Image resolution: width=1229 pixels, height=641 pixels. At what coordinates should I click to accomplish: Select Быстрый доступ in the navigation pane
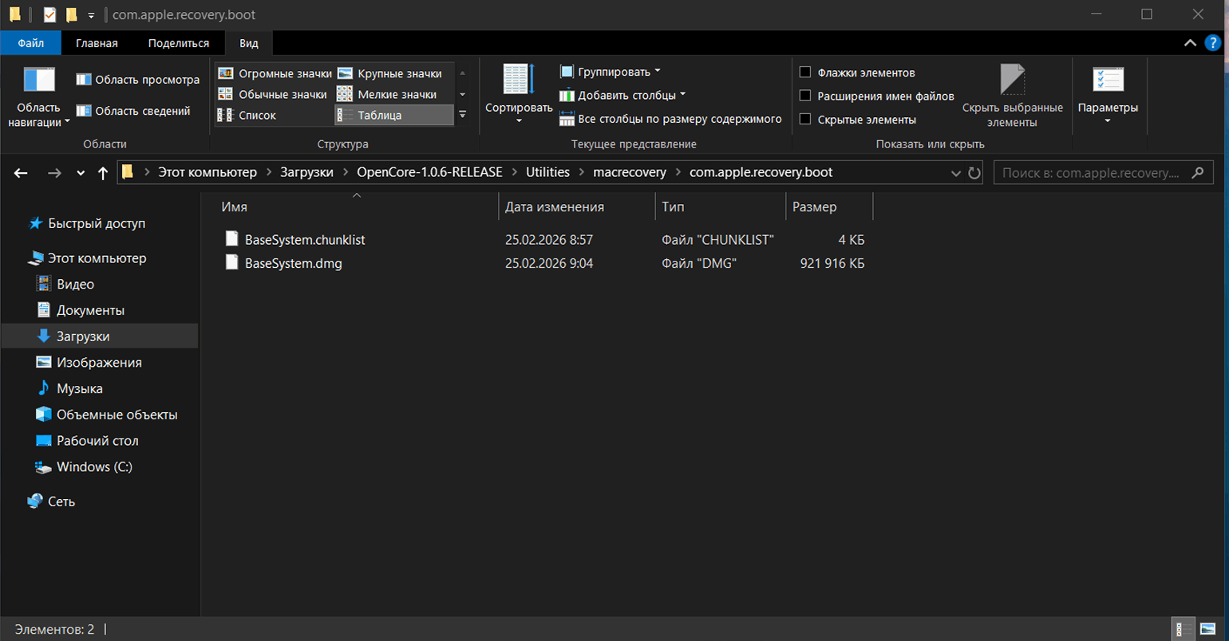[x=97, y=223]
